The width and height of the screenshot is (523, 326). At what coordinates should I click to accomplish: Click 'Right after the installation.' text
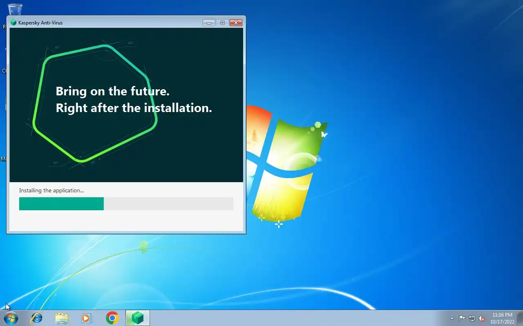click(x=134, y=108)
